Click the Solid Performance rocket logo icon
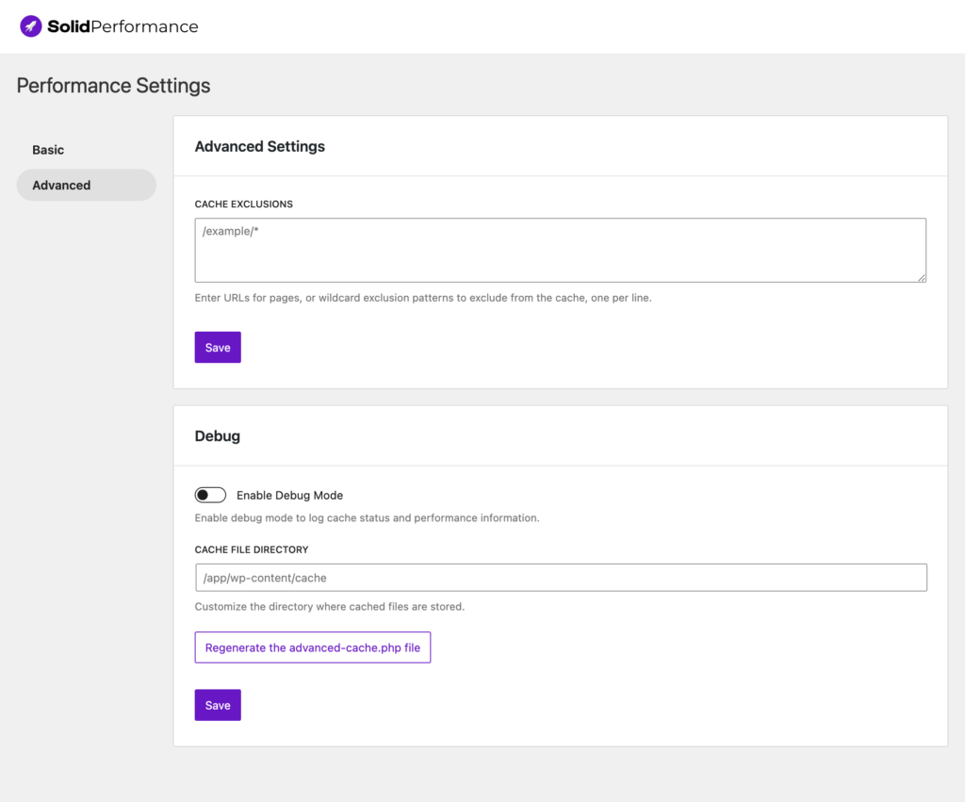The image size is (965, 802). [x=31, y=26]
